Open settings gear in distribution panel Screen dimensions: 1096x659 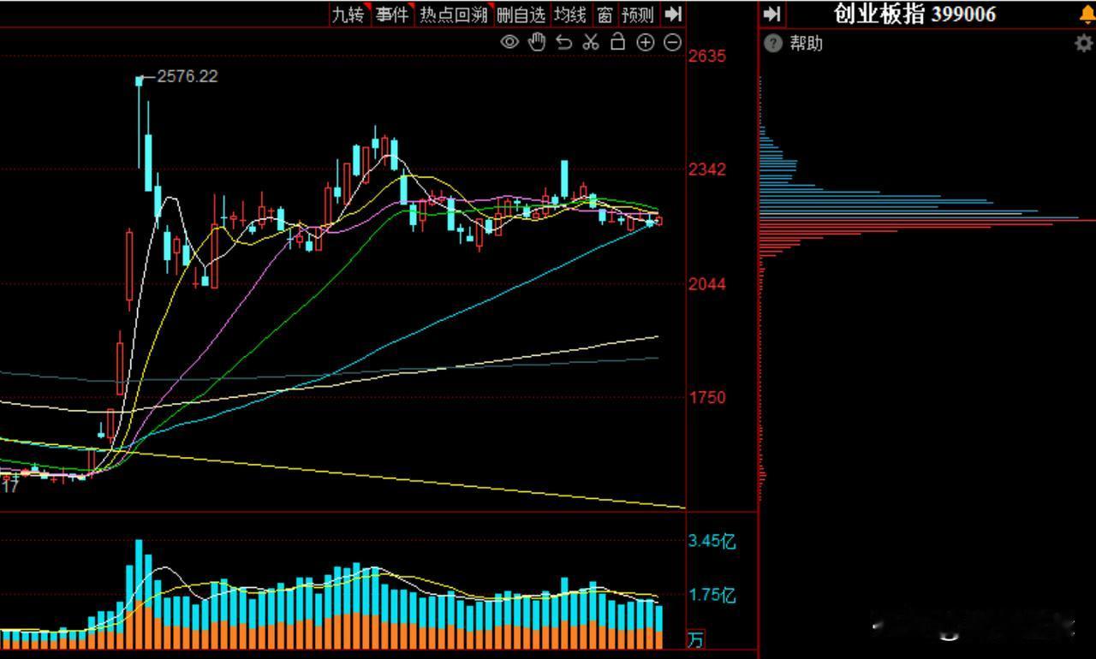pyautogui.click(x=1084, y=45)
